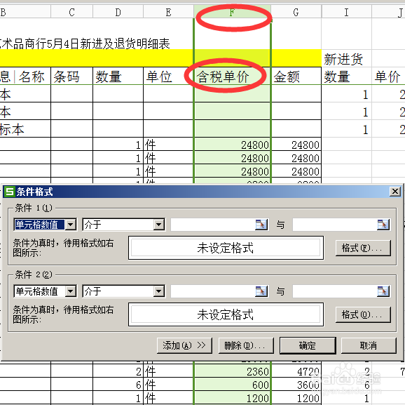Click the 单位 header cell
The height and width of the screenshot is (405, 405).
[x=168, y=77]
